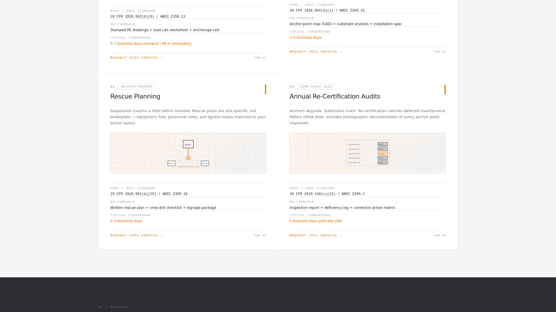Image resolution: width=556 pixels, height=312 pixels.
Task: Click the PASS badge for Anchor 02
Action: tap(383, 149)
